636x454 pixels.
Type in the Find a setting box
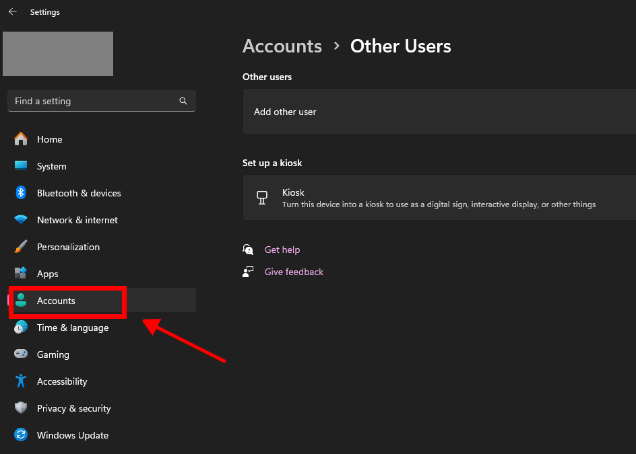point(94,101)
